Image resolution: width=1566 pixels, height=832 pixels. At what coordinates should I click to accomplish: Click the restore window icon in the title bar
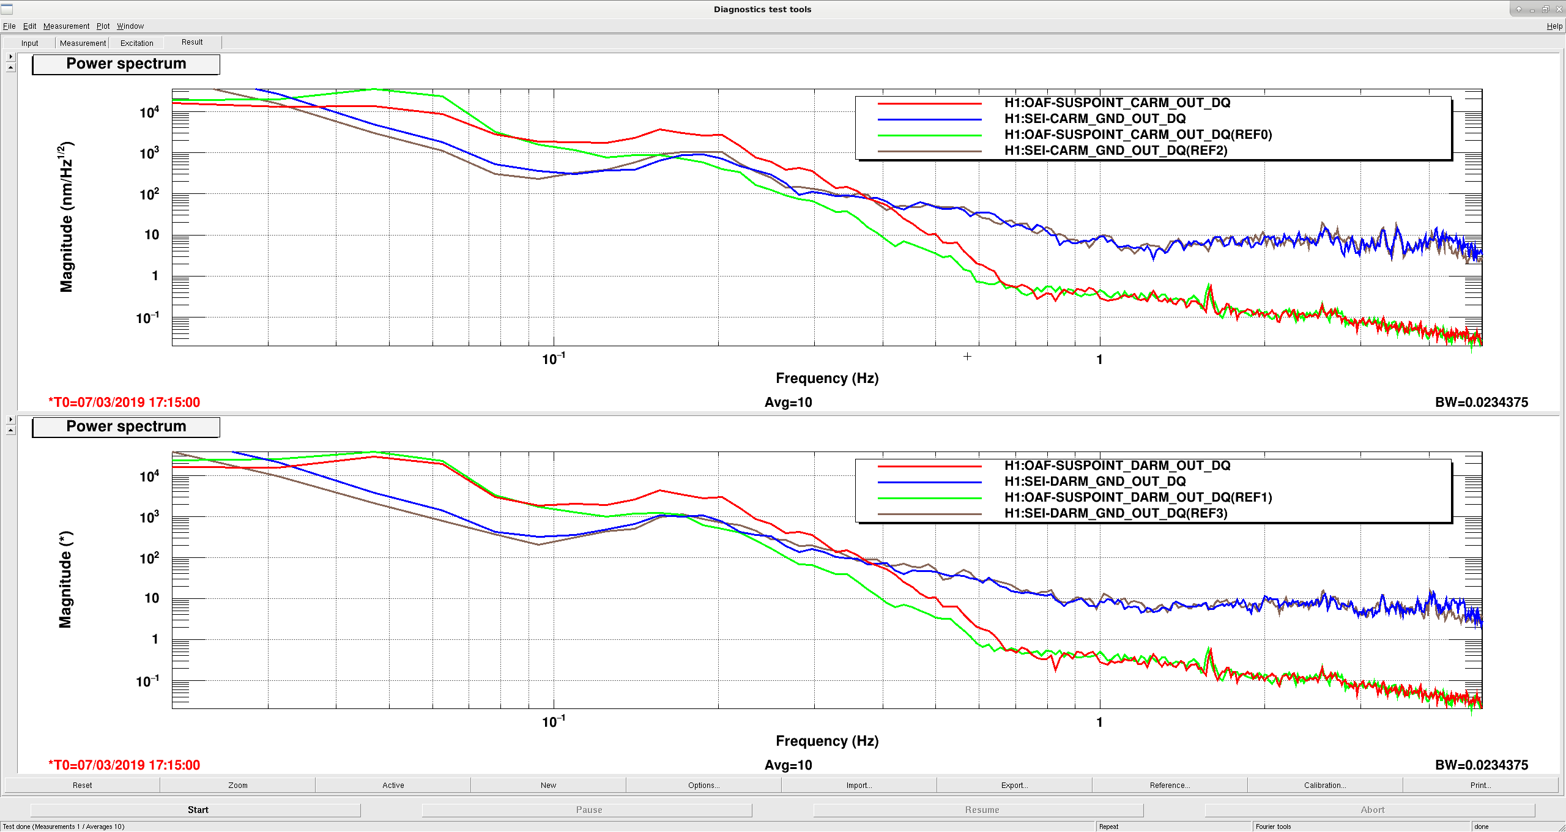(x=1545, y=9)
